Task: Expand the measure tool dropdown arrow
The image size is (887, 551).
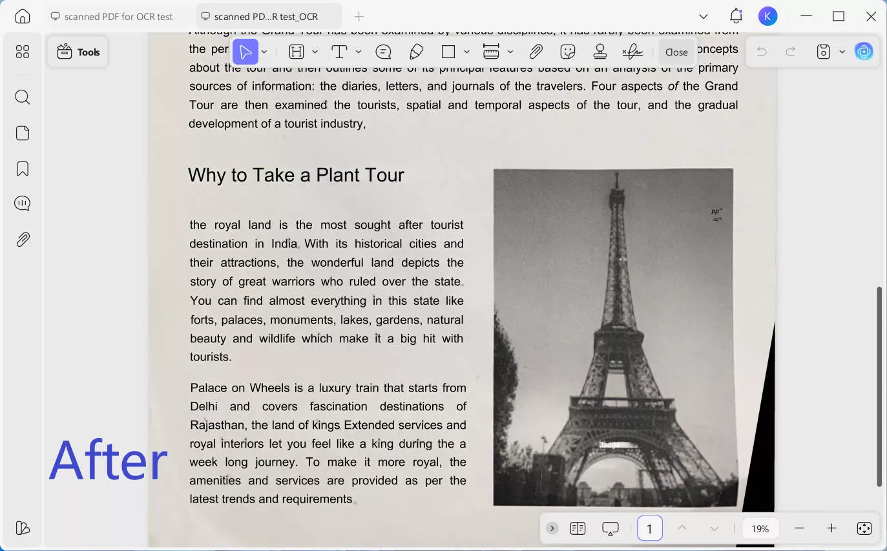Action: point(510,52)
